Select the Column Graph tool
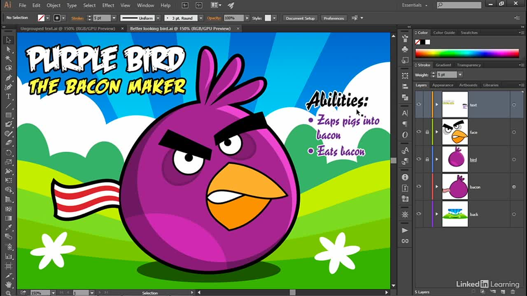The height and width of the screenshot is (296, 527). (x=8, y=256)
